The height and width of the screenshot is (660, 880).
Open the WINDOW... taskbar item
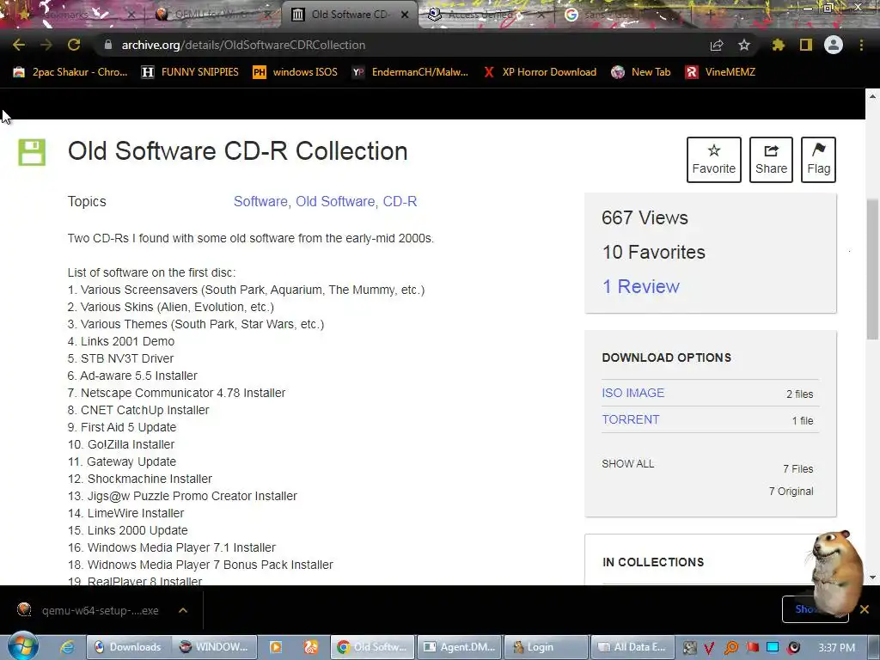point(214,647)
